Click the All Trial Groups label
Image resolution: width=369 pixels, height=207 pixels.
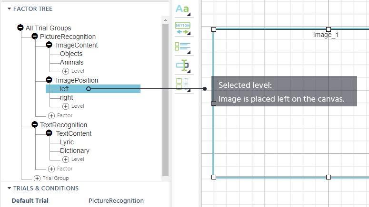48,28
